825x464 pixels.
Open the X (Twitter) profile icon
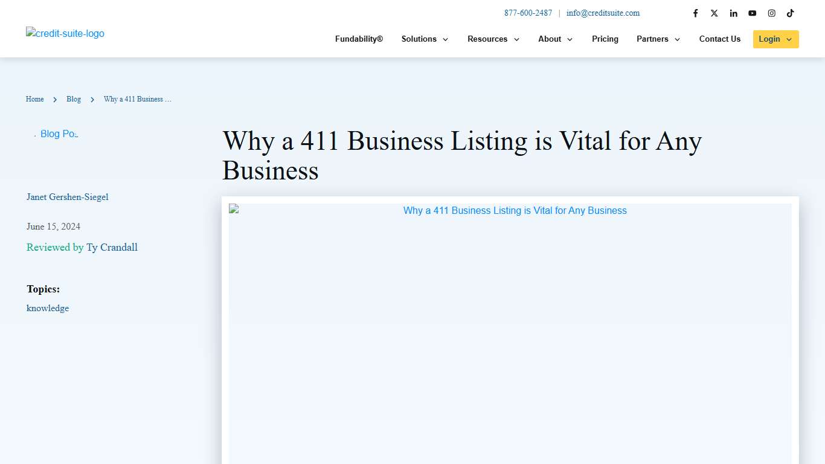(x=714, y=13)
